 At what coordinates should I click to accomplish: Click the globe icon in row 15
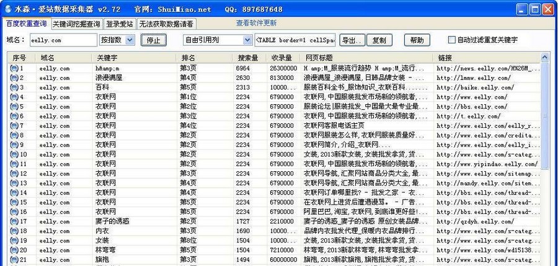click(14, 202)
